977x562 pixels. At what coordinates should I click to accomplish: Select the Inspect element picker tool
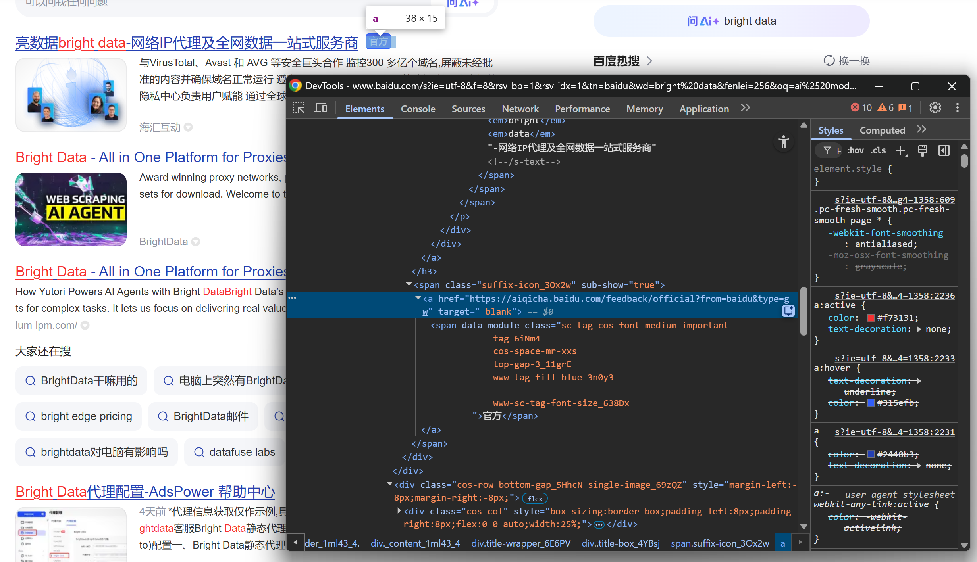pos(299,108)
